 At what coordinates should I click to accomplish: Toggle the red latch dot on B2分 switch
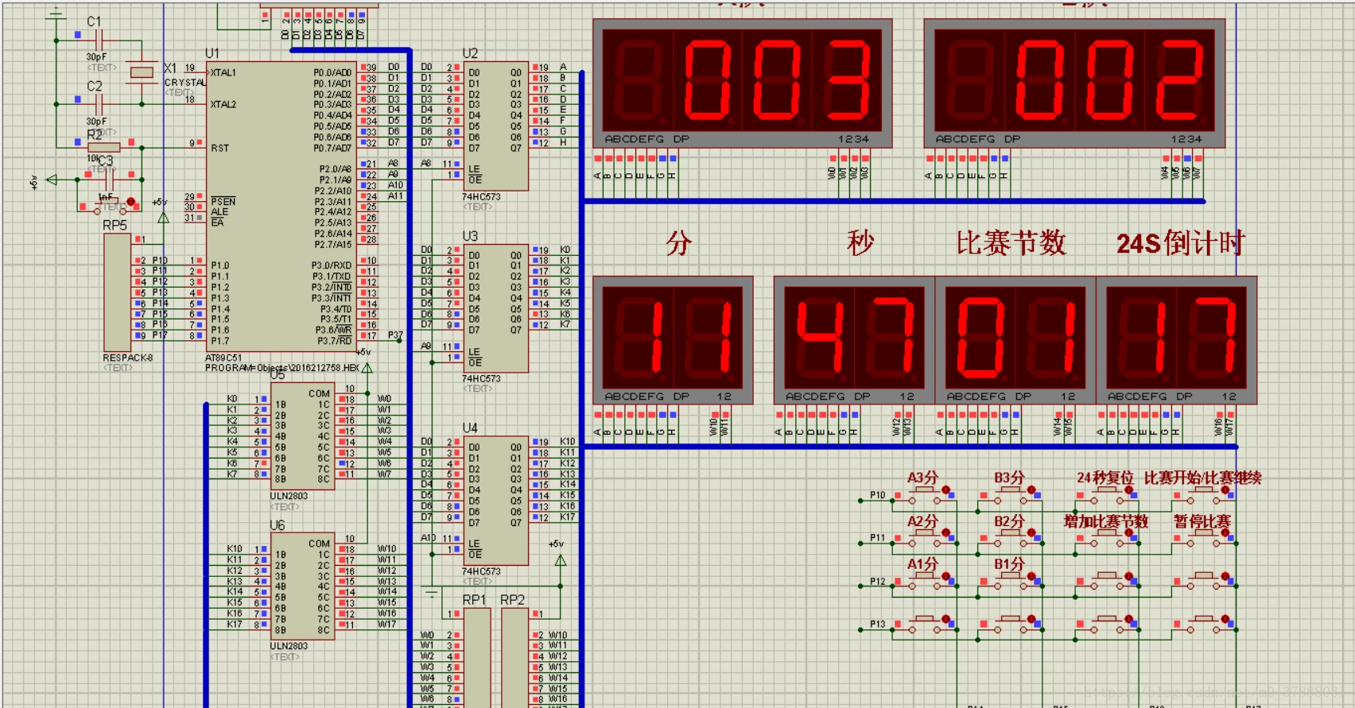(1031, 533)
